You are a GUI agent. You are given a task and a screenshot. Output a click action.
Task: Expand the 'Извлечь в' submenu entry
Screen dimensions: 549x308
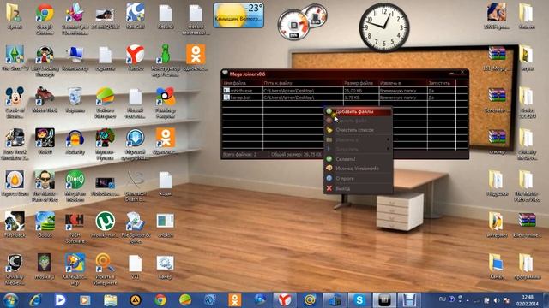pyautogui.click(x=358, y=139)
